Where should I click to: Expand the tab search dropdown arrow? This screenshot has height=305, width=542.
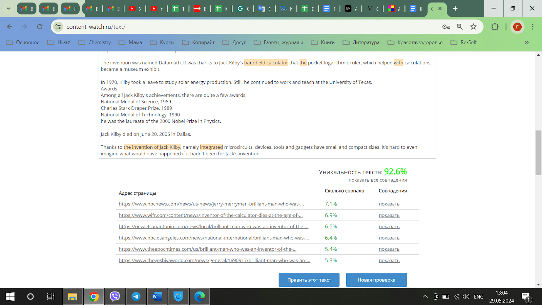pyautogui.click(x=8, y=8)
